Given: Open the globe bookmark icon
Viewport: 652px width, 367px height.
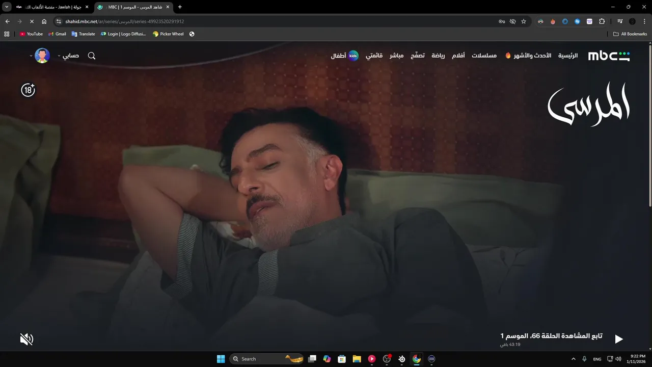Looking at the screenshot, I should (192, 34).
